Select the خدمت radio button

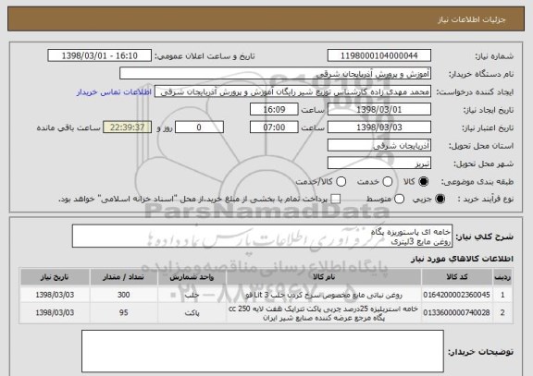pos(387,182)
